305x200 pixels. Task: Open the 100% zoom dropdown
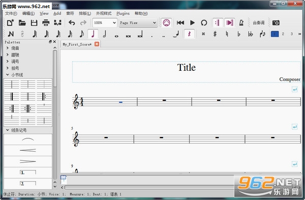pos(105,23)
